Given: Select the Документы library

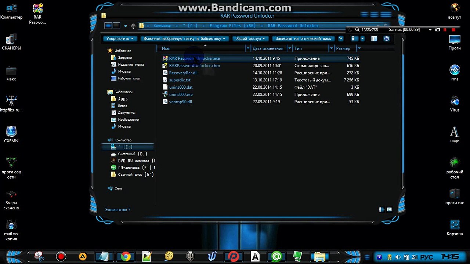Looking at the screenshot, I should [123, 113].
